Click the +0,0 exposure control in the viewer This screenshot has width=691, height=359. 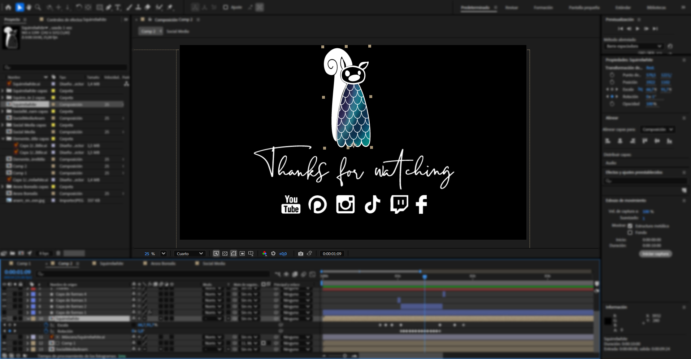(283, 253)
